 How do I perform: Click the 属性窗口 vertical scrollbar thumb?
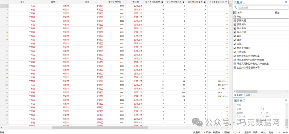[287, 123]
